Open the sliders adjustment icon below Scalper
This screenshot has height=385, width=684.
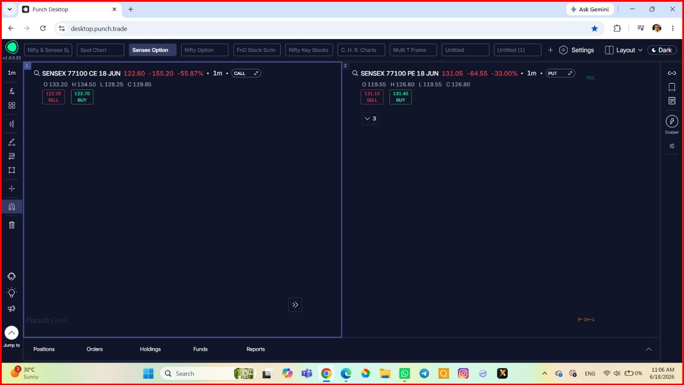672,146
